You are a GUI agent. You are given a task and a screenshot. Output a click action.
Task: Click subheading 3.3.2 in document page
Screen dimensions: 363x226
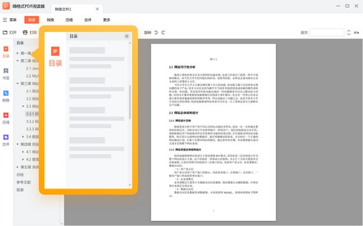(x=185, y=150)
